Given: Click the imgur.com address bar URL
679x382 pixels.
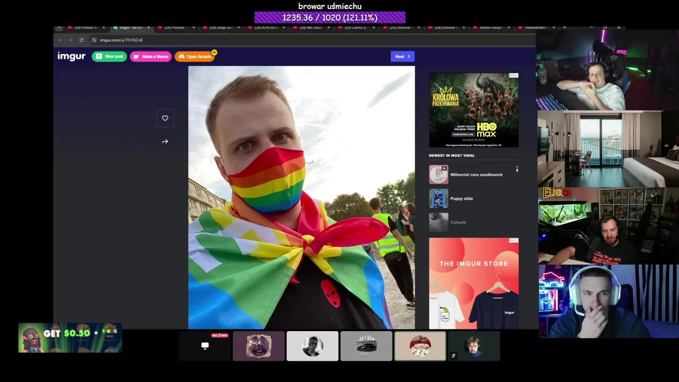Looking at the screenshot, I should (x=121, y=40).
